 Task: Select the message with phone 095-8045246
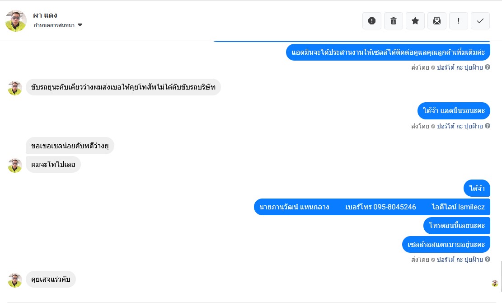(372, 207)
